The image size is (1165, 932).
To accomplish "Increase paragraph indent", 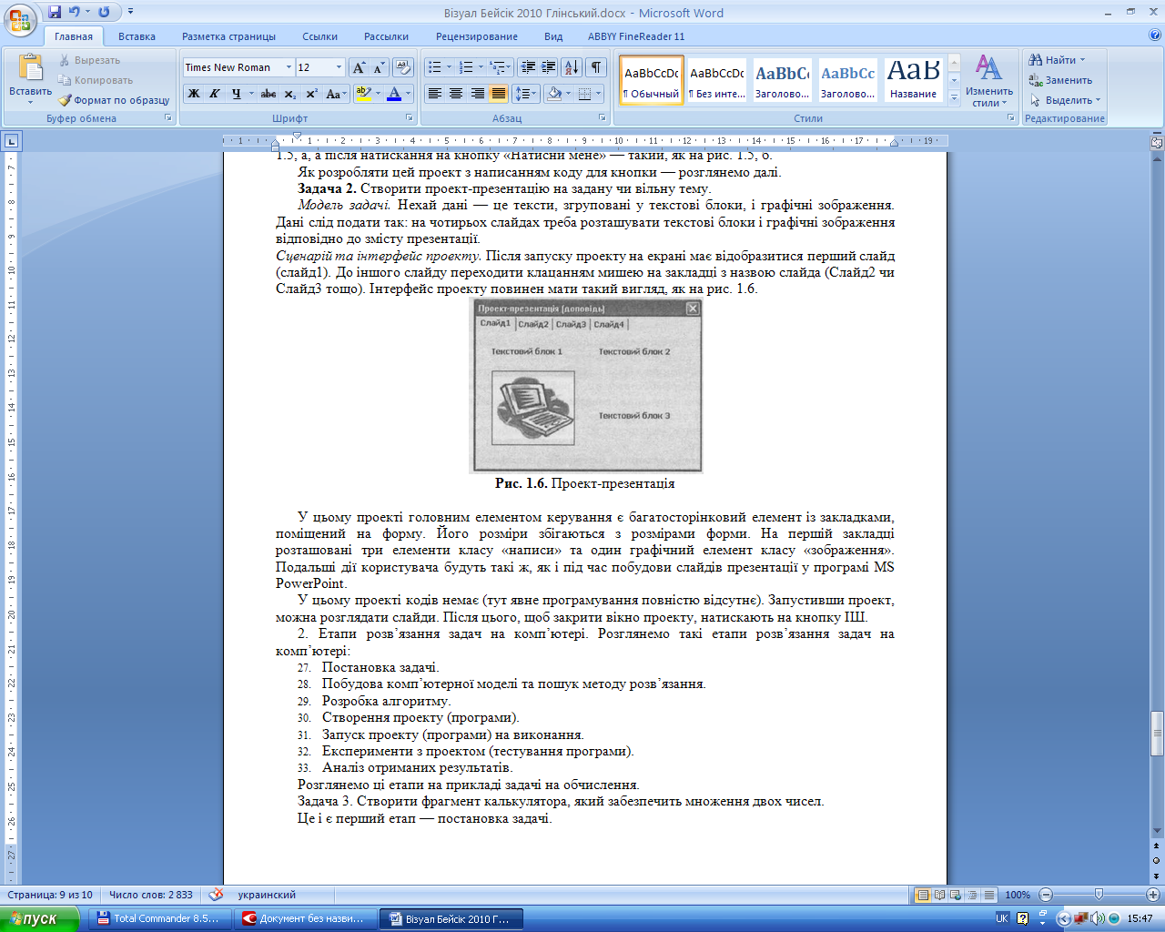I will point(549,67).
